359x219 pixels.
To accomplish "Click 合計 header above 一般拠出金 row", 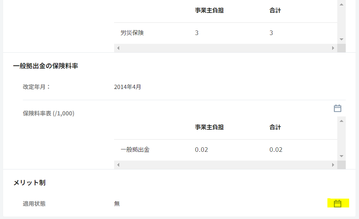I will (275, 127).
